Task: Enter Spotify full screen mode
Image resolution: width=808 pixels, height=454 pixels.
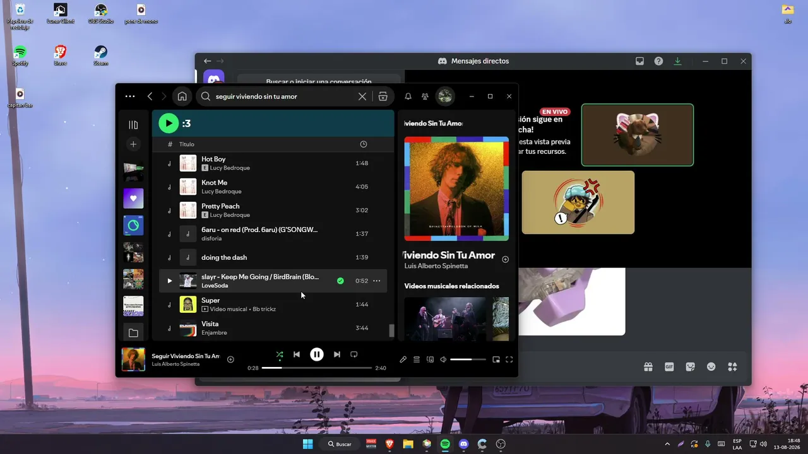Action: (509, 359)
